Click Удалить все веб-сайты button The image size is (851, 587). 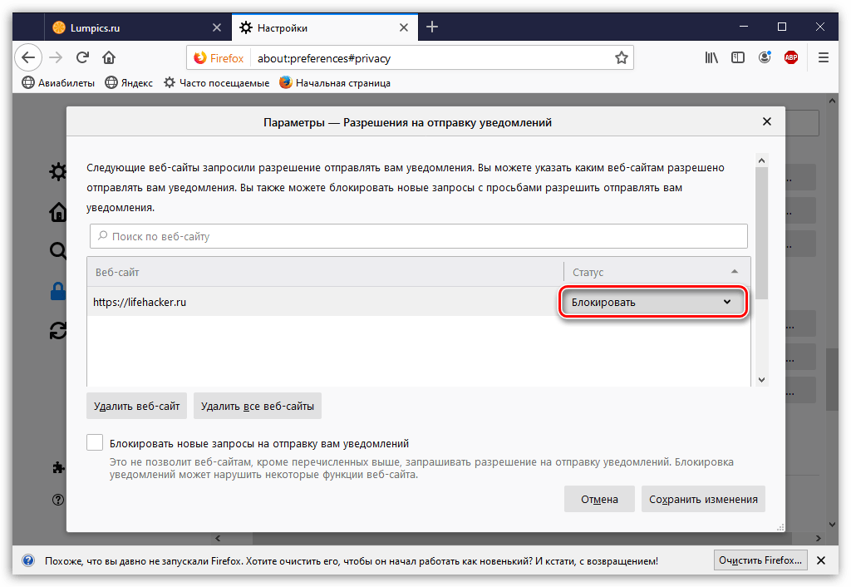coord(258,407)
